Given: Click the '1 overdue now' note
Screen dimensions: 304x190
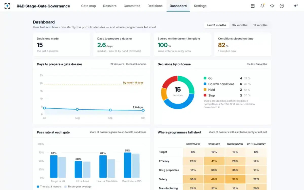Looking at the screenshot, I should point(227,51).
